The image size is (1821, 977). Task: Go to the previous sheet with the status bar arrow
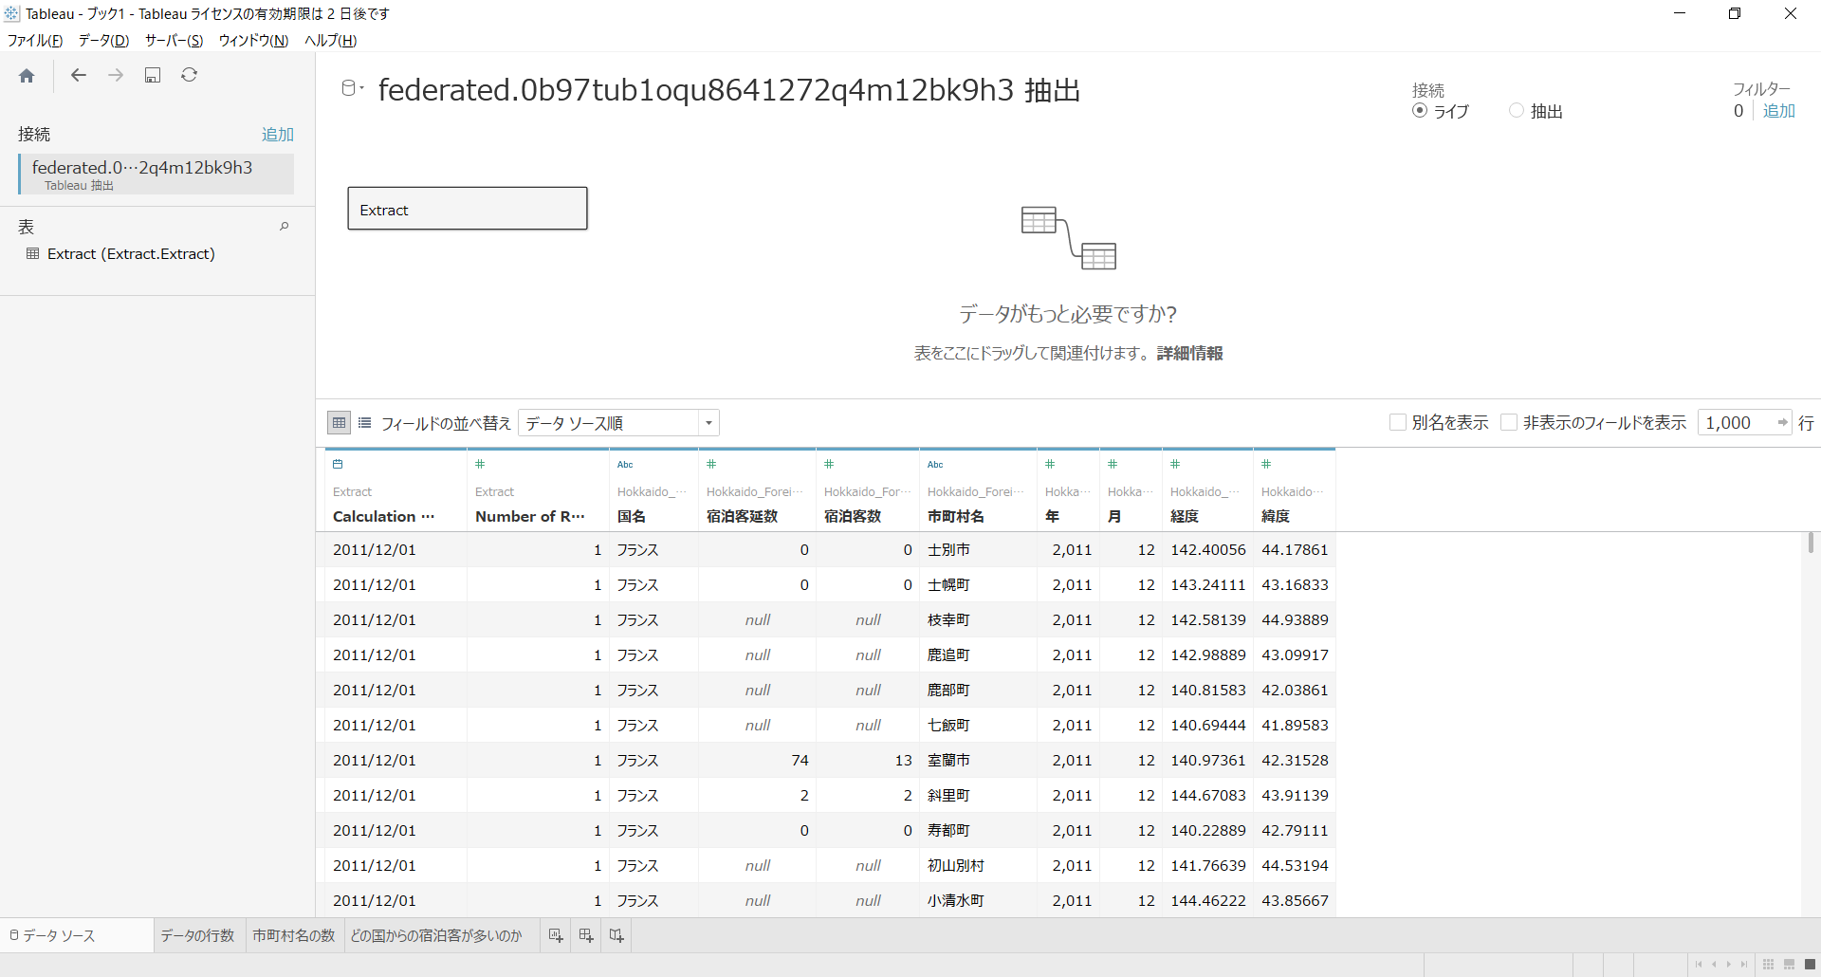coord(1714,965)
